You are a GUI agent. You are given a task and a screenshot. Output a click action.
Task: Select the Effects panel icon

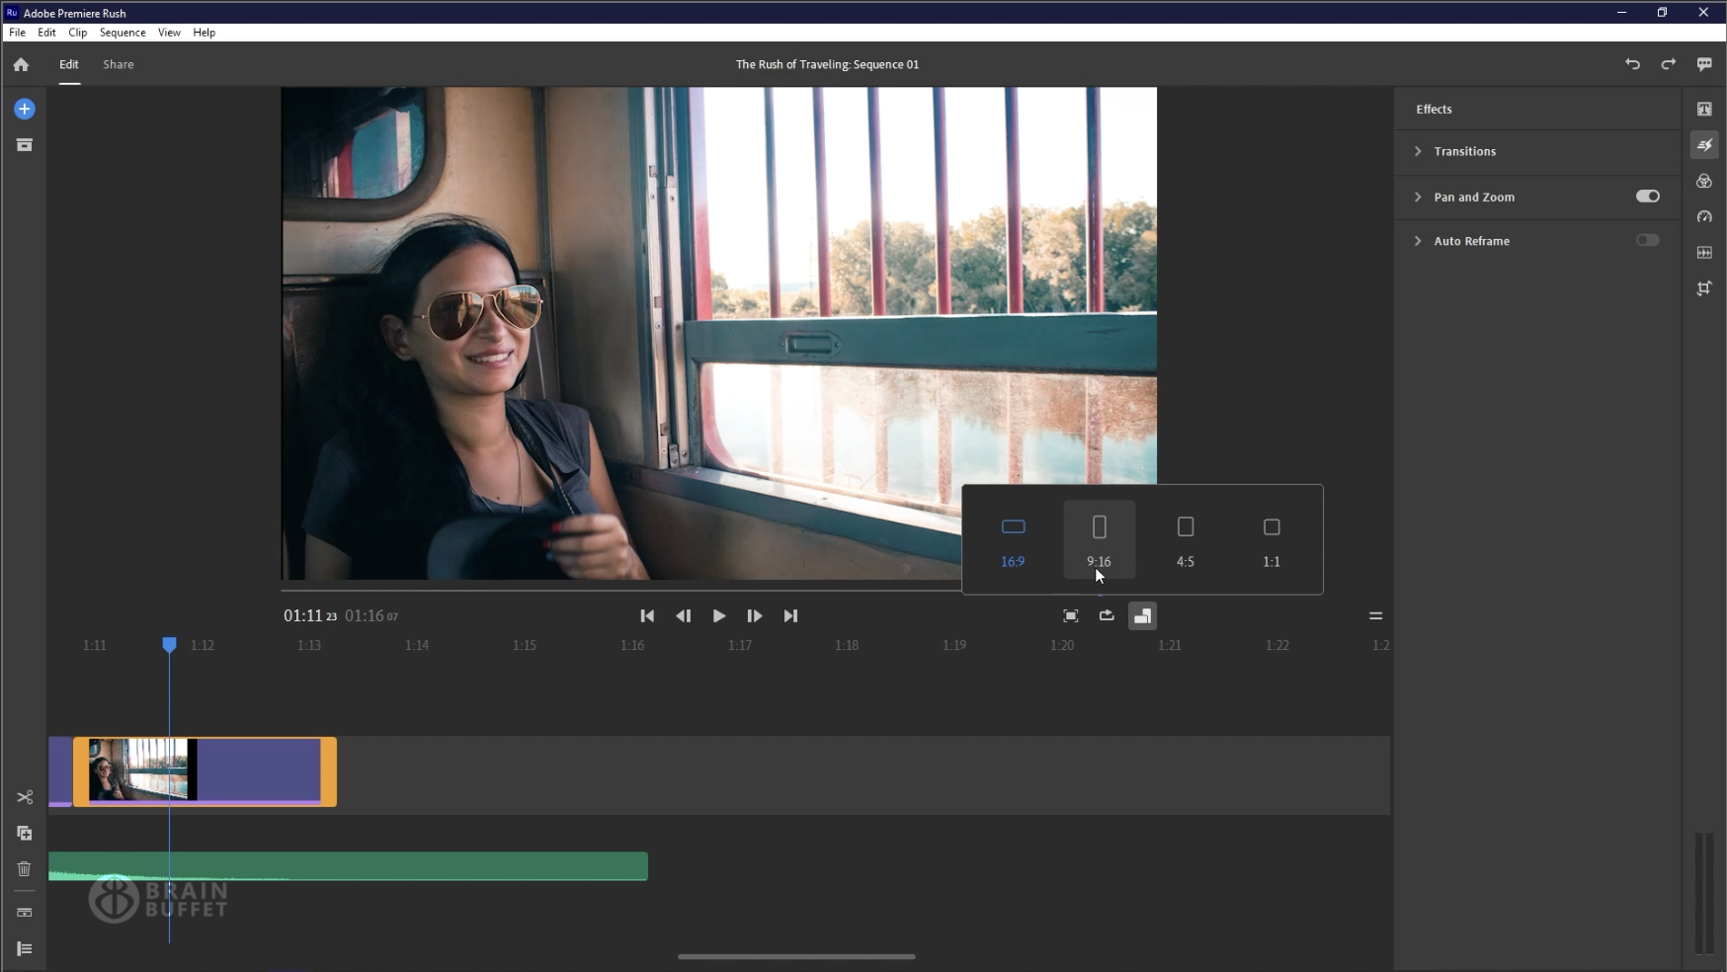tap(1704, 145)
